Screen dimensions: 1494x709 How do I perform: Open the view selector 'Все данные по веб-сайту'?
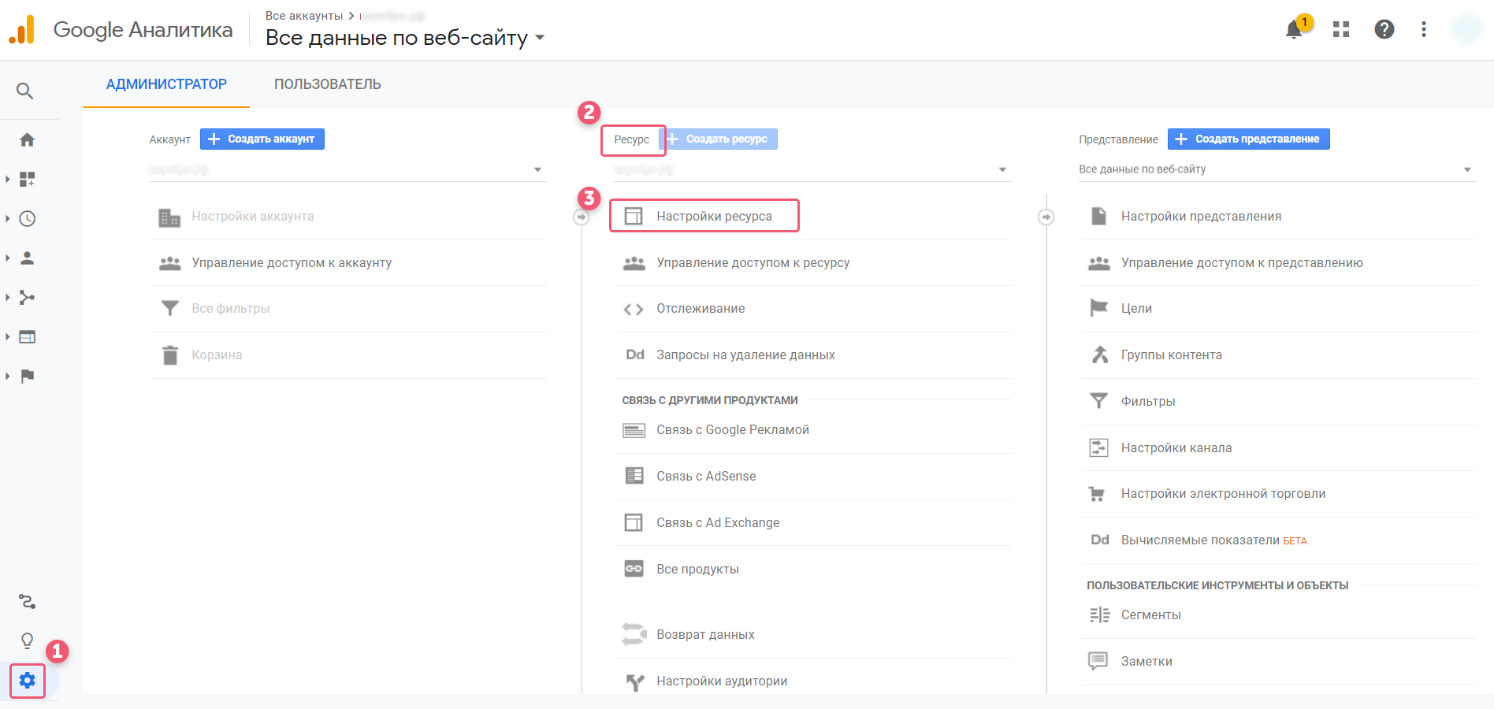tap(1277, 169)
